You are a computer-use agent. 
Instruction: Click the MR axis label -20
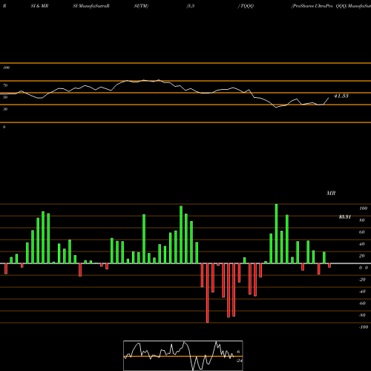click(x=362, y=280)
